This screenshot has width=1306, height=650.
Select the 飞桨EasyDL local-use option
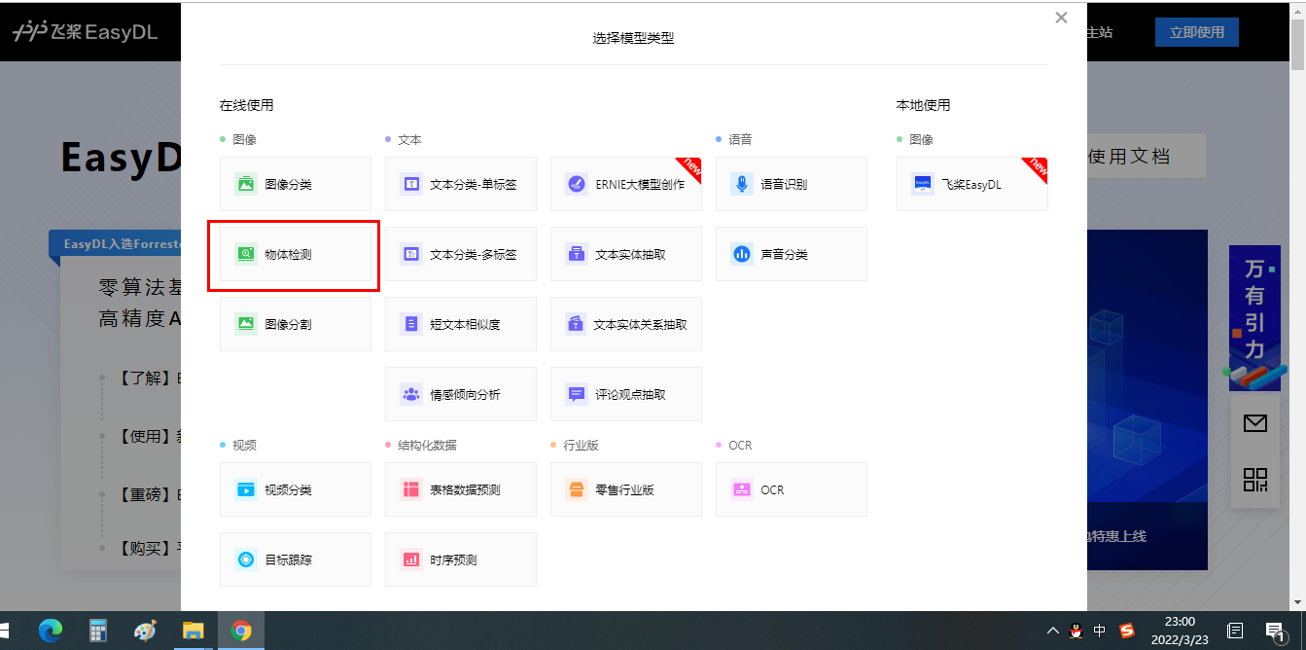click(x=971, y=184)
